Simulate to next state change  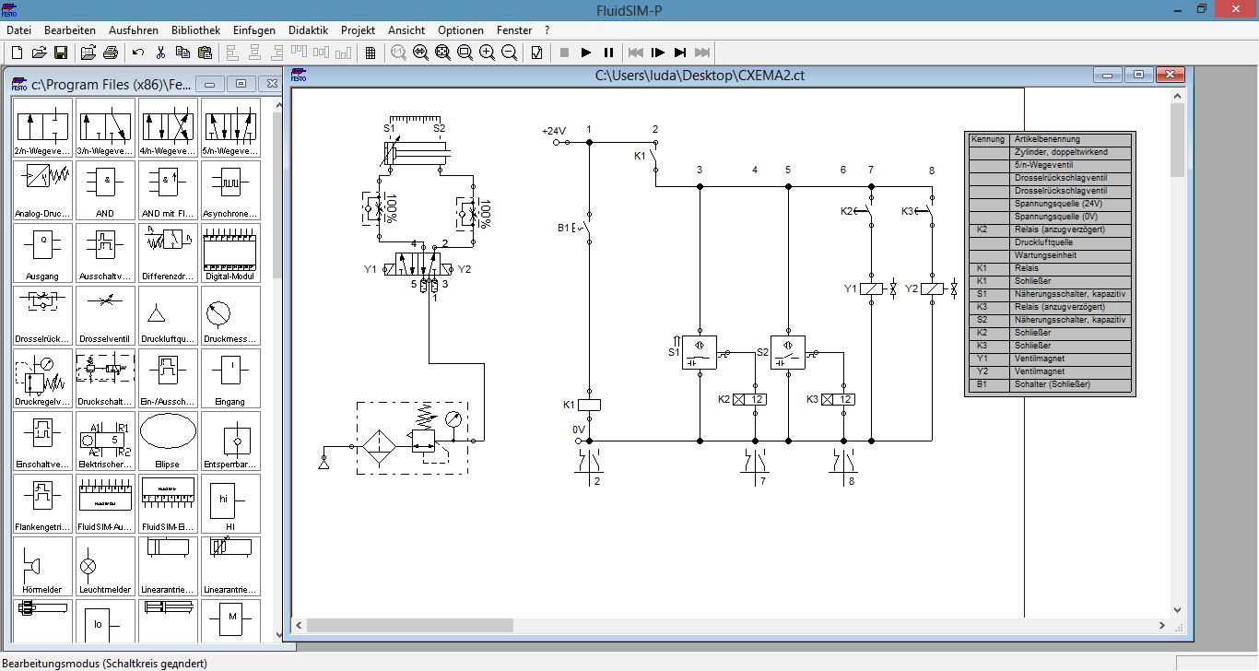680,53
